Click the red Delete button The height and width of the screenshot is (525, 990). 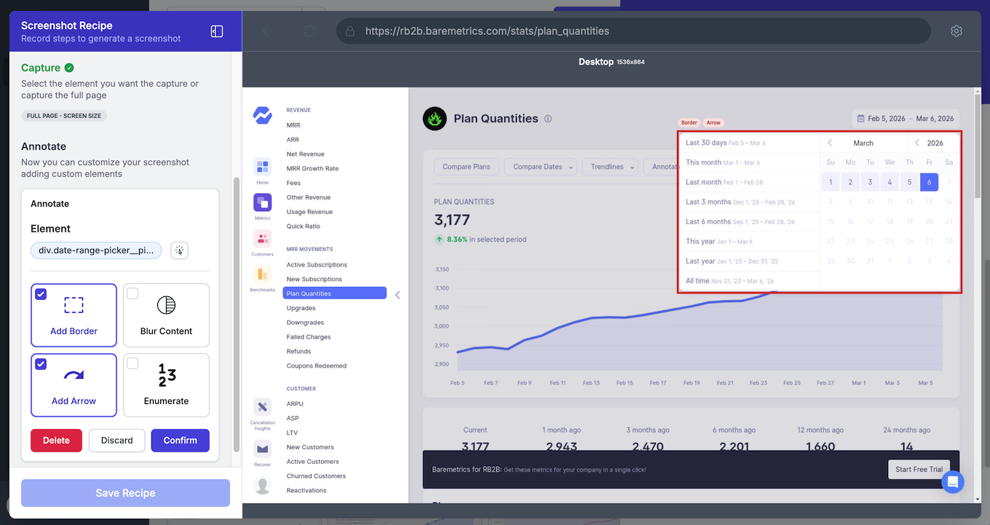click(56, 441)
